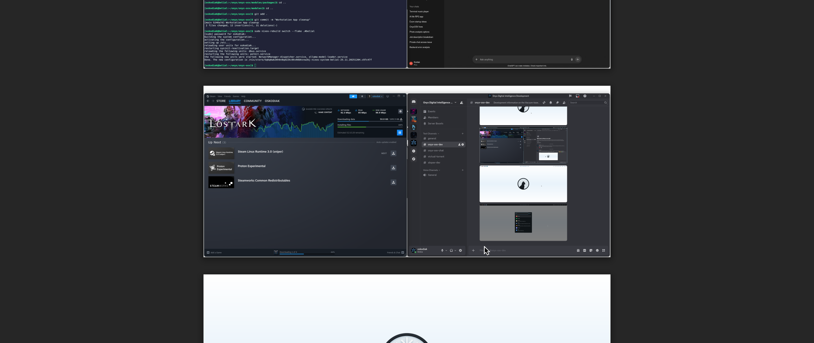Show the member list in Discord
Screen dimensions: 814x343
(x=564, y=103)
